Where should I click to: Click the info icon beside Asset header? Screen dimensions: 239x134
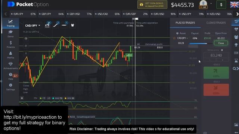pyautogui.click(x=177, y=33)
